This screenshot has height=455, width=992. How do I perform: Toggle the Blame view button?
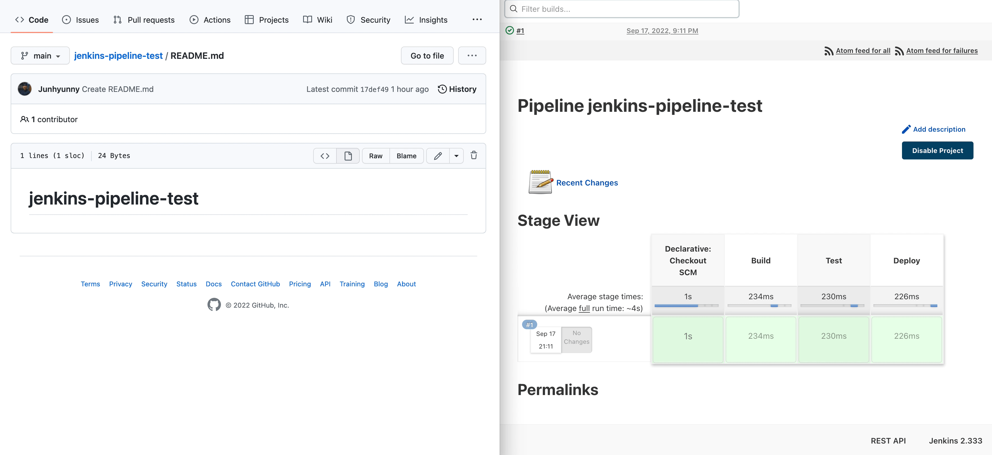pyautogui.click(x=406, y=156)
